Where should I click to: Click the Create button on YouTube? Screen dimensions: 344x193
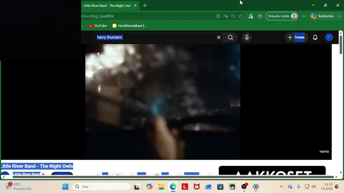click(x=296, y=37)
